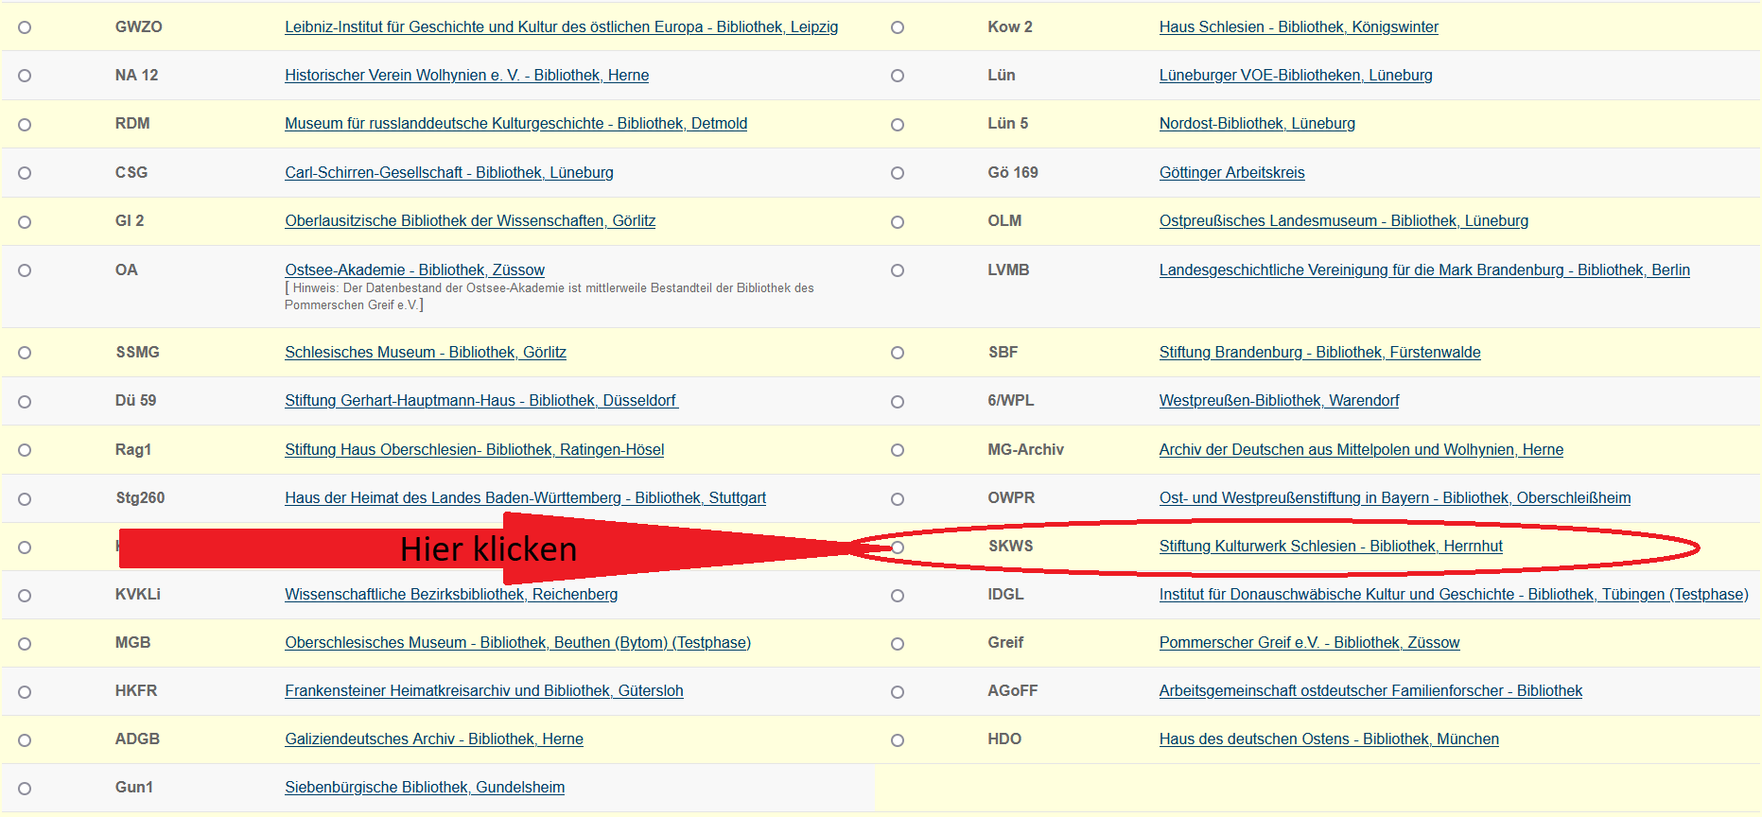Select the RDM radio button

pyautogui.click(x=25, y=125)
